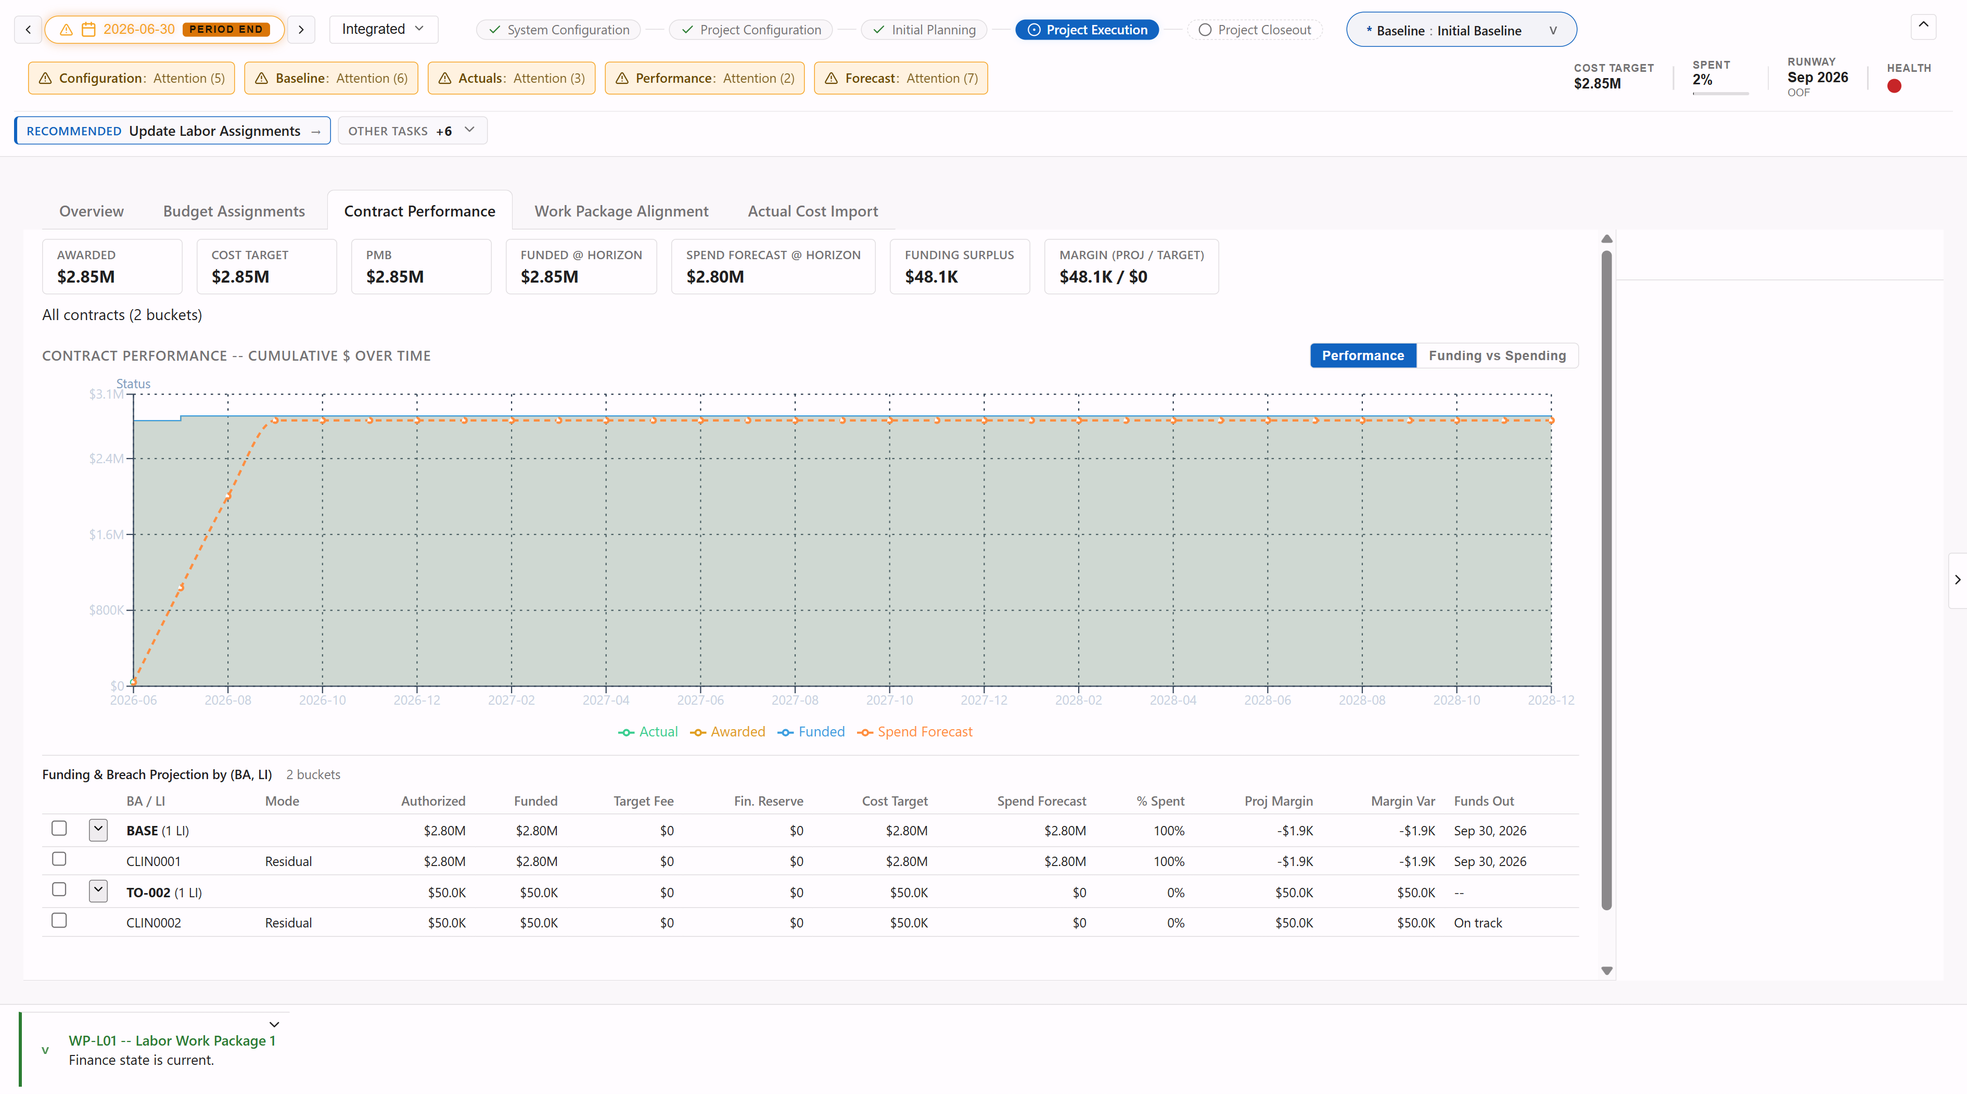The width and height of the screenshot is (1967, 1094).
Task: Click the Spent 2% progress bar
Action: coord(1720,94)
